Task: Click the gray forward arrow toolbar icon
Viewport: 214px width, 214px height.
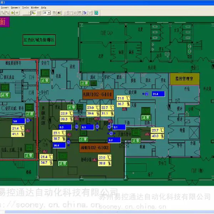Action: pos(17,13)
